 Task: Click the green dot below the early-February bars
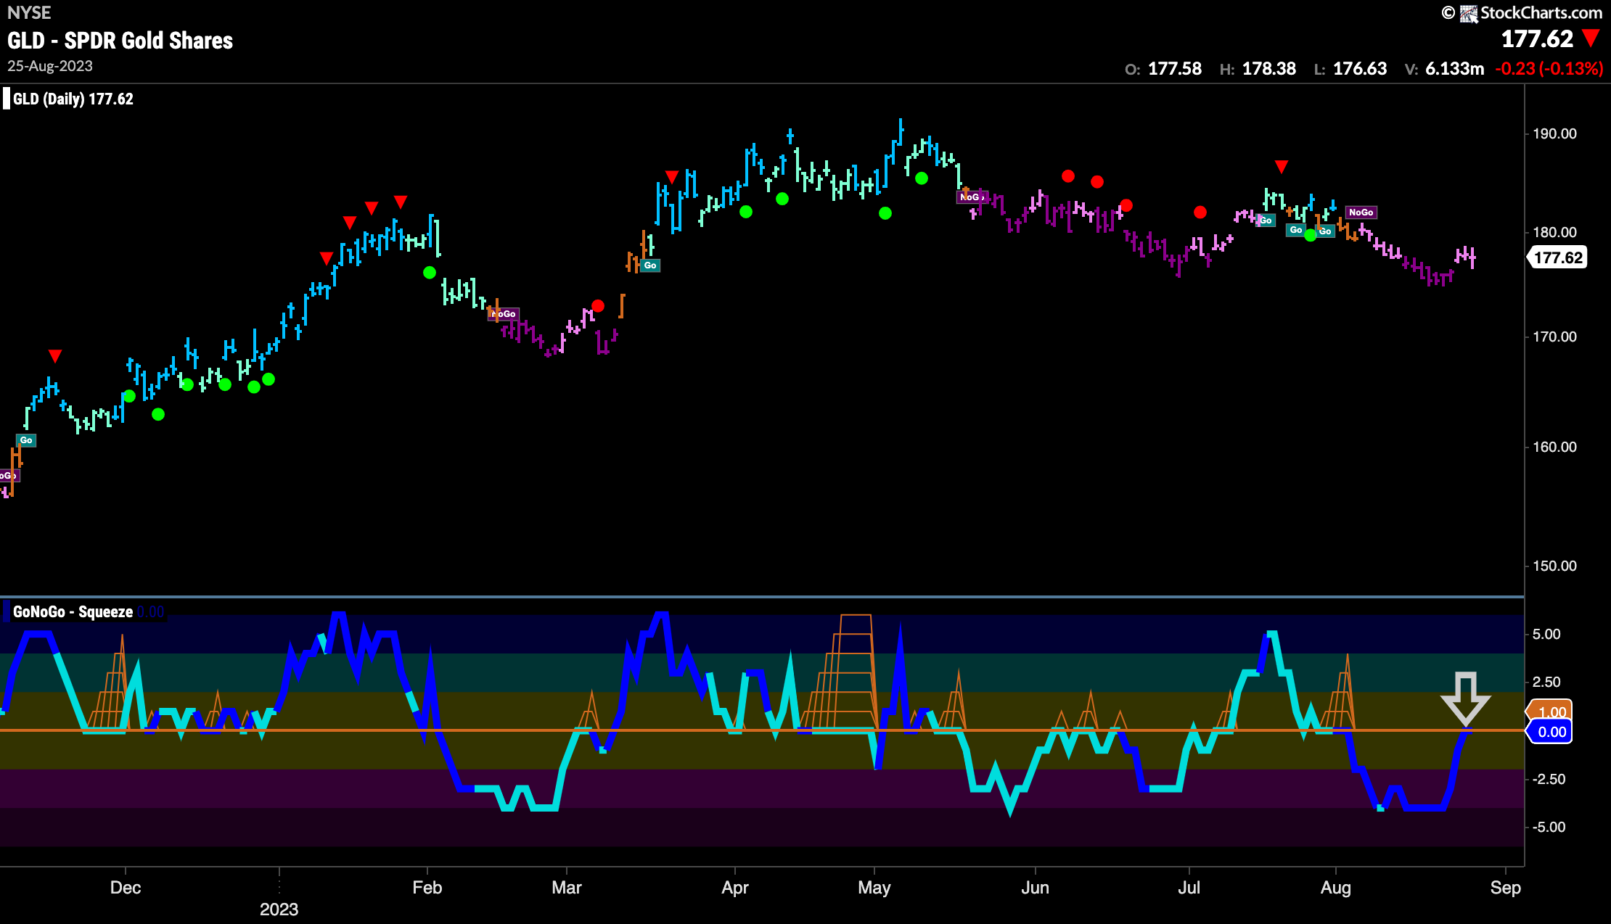[x=430, y=273]
